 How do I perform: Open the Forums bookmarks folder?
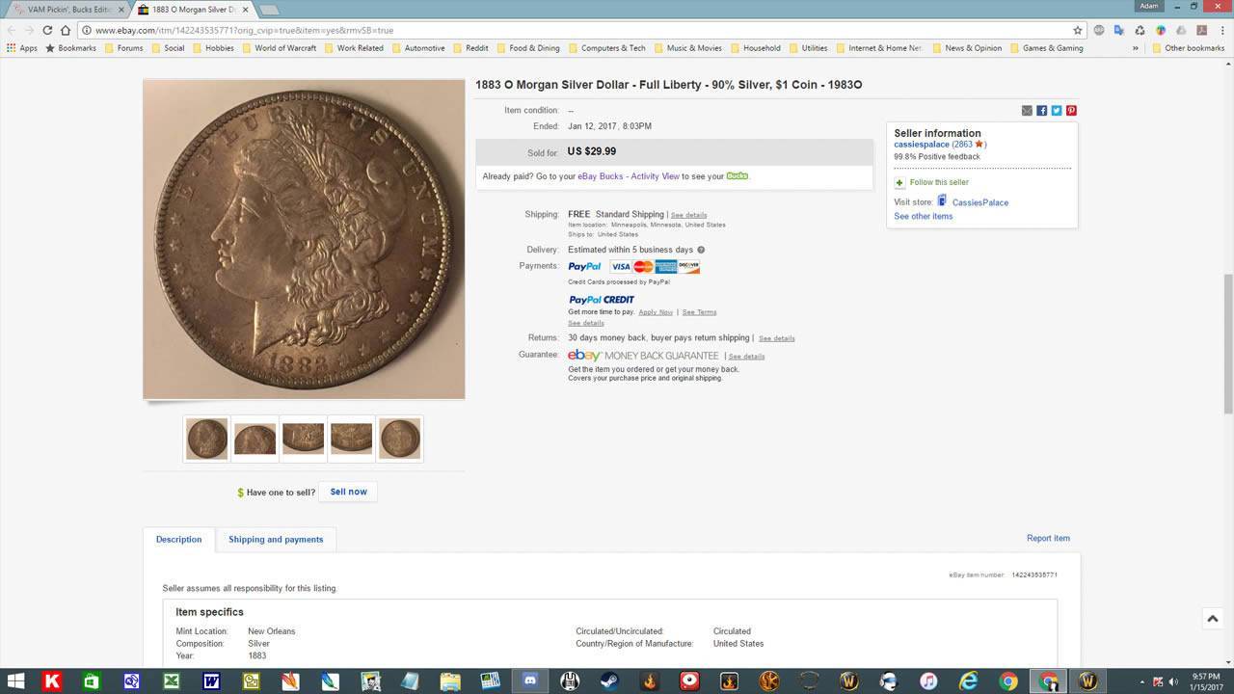(122, 48)
